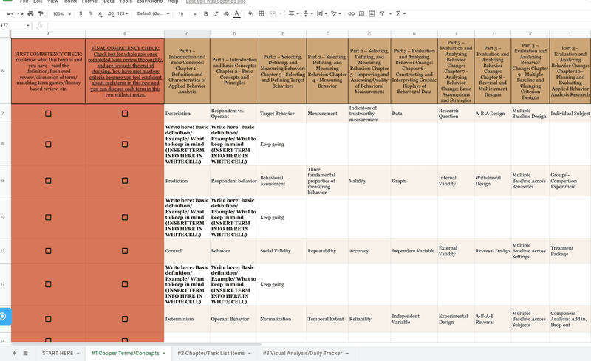This screenshot has height=361, width=591.
Task: Open the borders menu
Action: point(262,13)
